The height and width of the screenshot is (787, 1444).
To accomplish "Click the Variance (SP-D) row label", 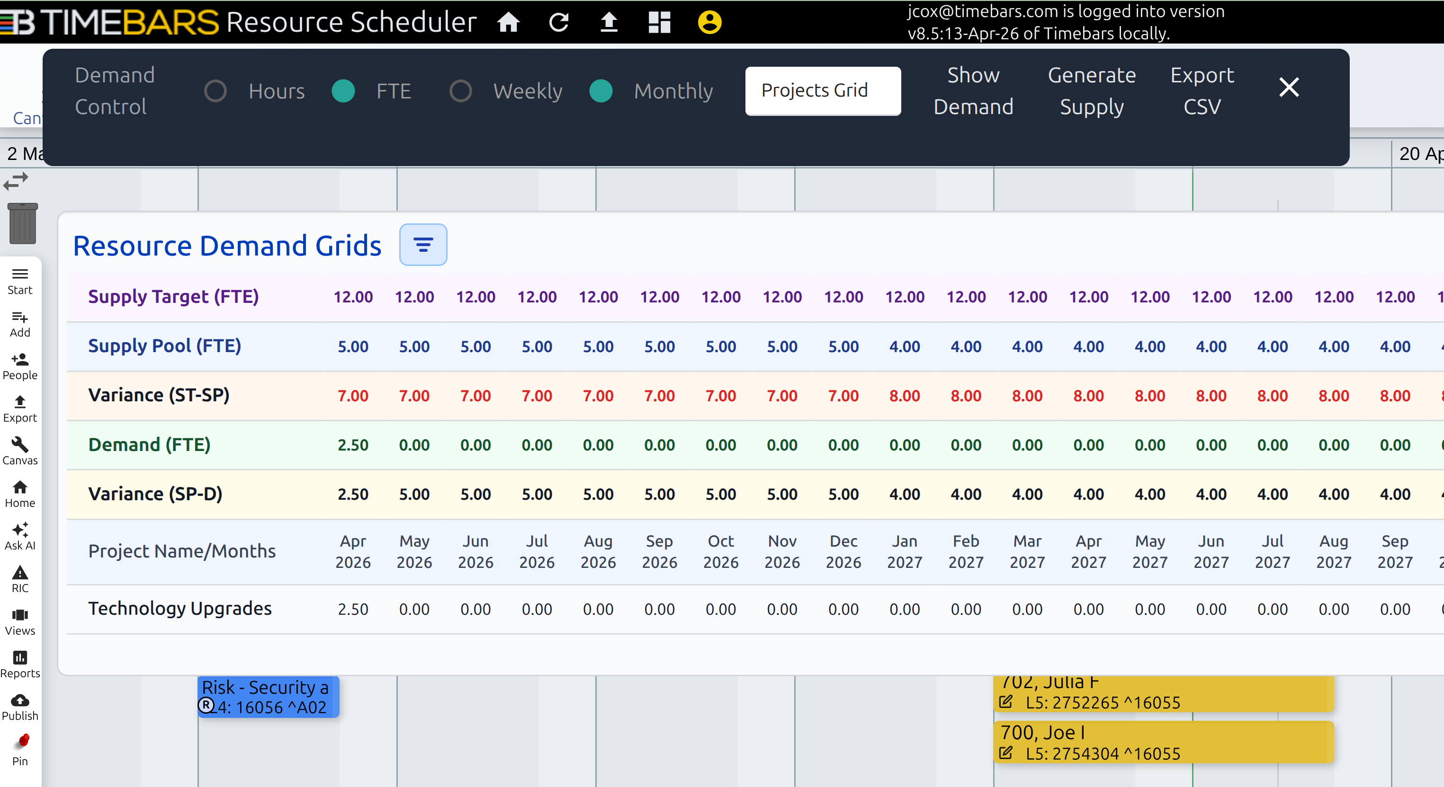I will (x=155, y=494).
